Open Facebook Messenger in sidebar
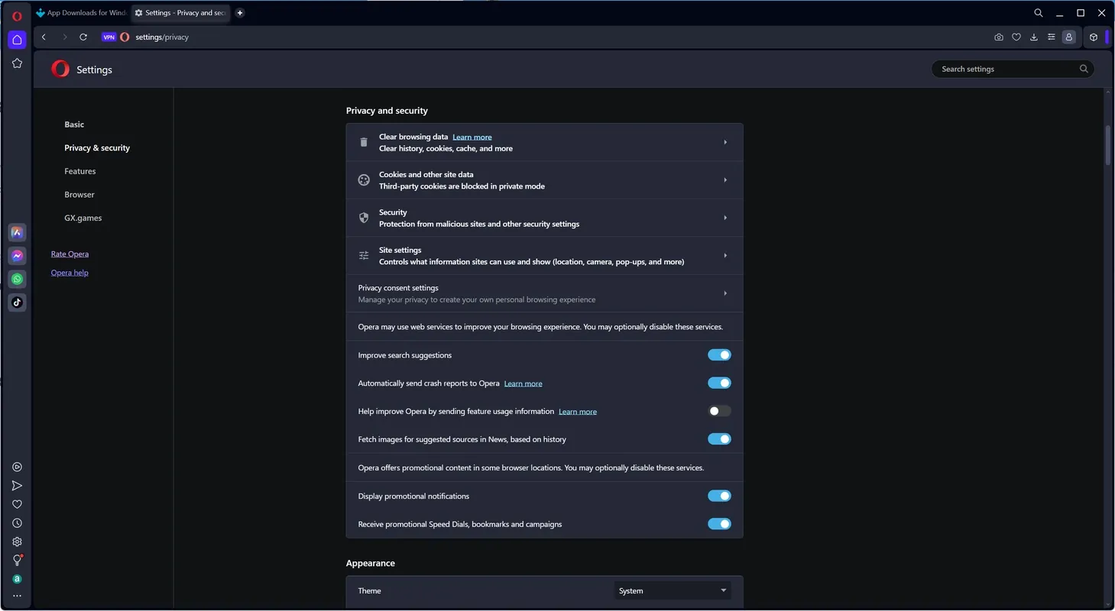The height and width of the screenshot is (611, 1115). coord(17,256)
